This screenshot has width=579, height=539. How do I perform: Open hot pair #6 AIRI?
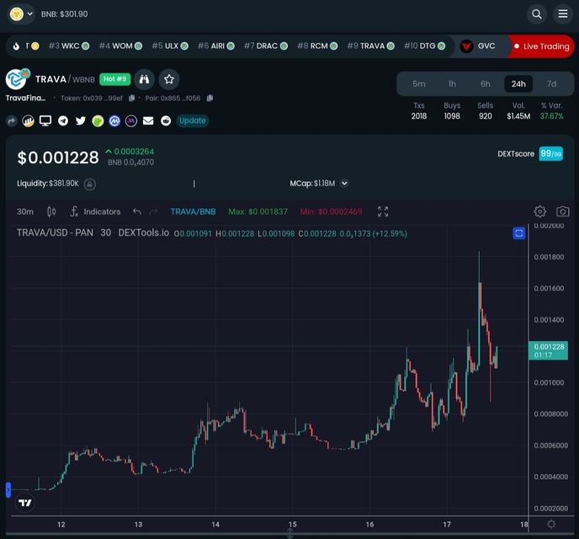[x=216, y=45]
